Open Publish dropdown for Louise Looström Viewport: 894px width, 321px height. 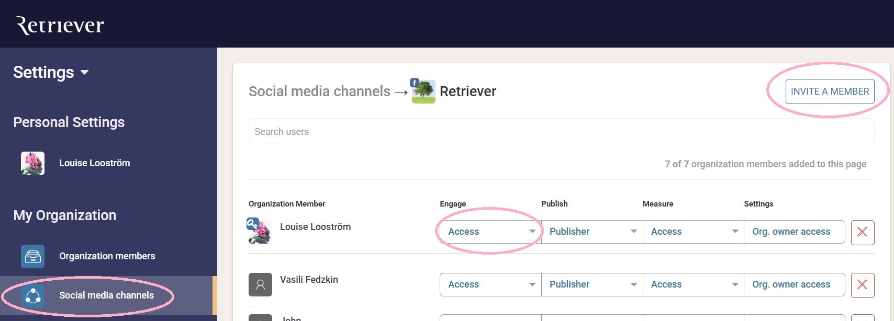[592, 232]
